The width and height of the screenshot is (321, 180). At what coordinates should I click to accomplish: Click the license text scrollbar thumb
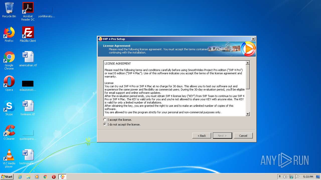click(x=248, y=77)
